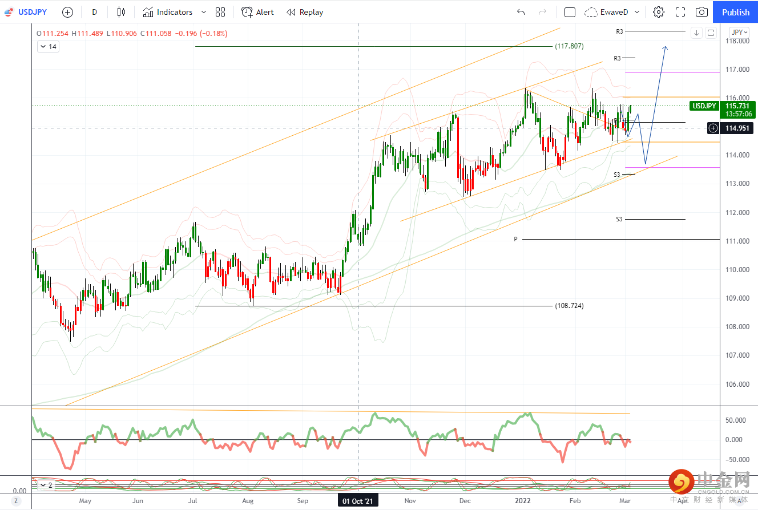Open the EwaveD layout name
This screenshot has height=510, width=758.
(x=614, y=12)
